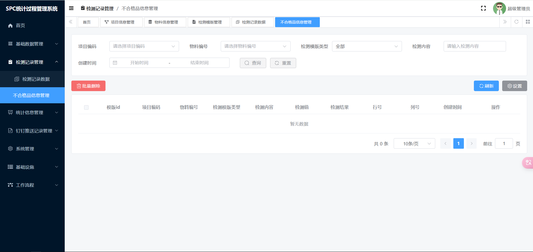Open the 10条/页 page size selector
This screenshot has height=252, width=533.
[414, 143]
